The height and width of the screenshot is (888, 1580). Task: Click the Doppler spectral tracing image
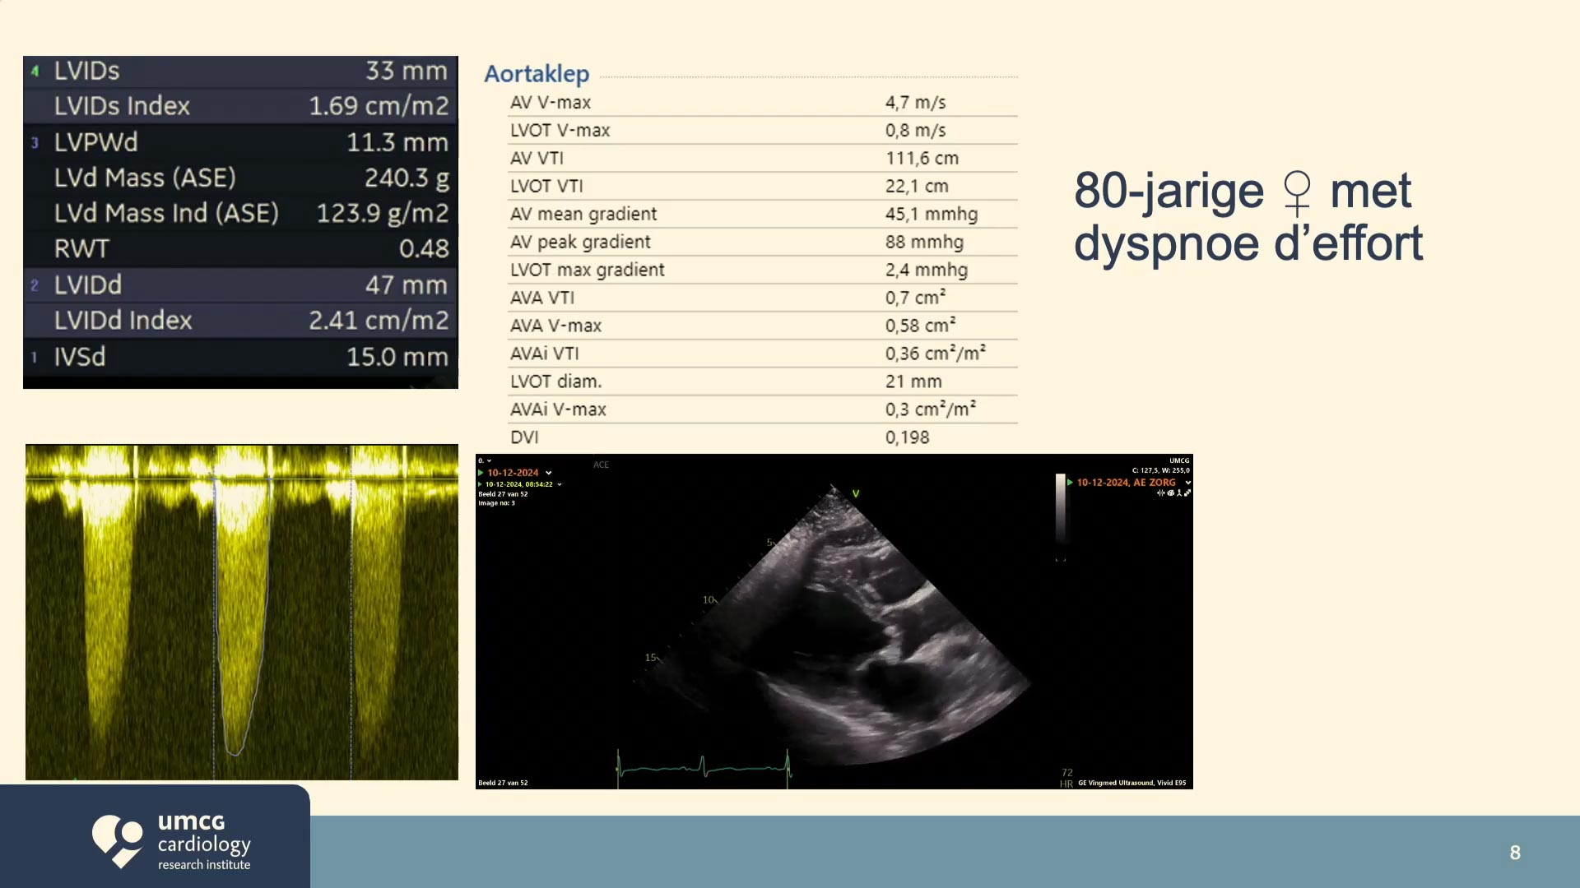(x=242, y=612)
